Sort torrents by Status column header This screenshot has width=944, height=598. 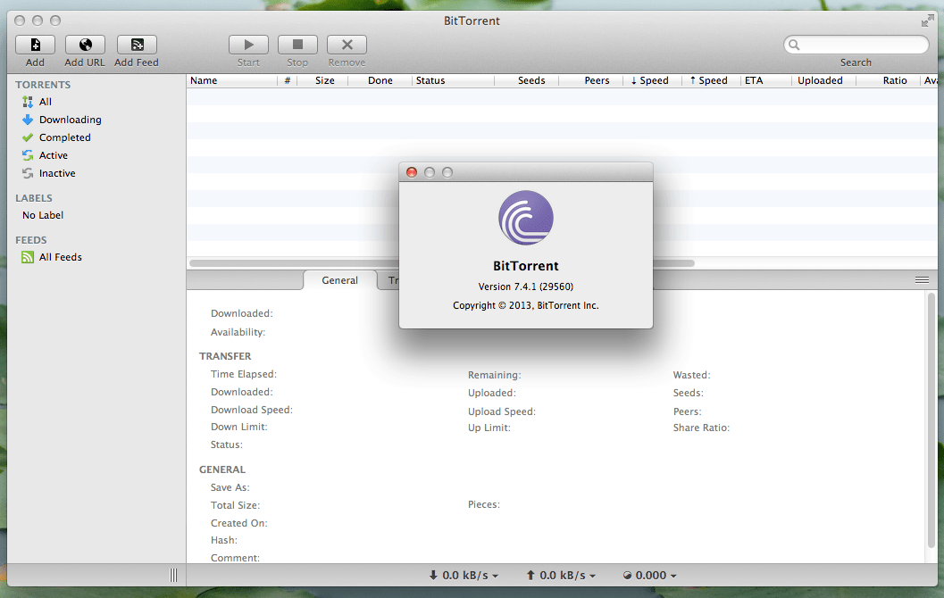pyautogui.click(x=453, y=80)
